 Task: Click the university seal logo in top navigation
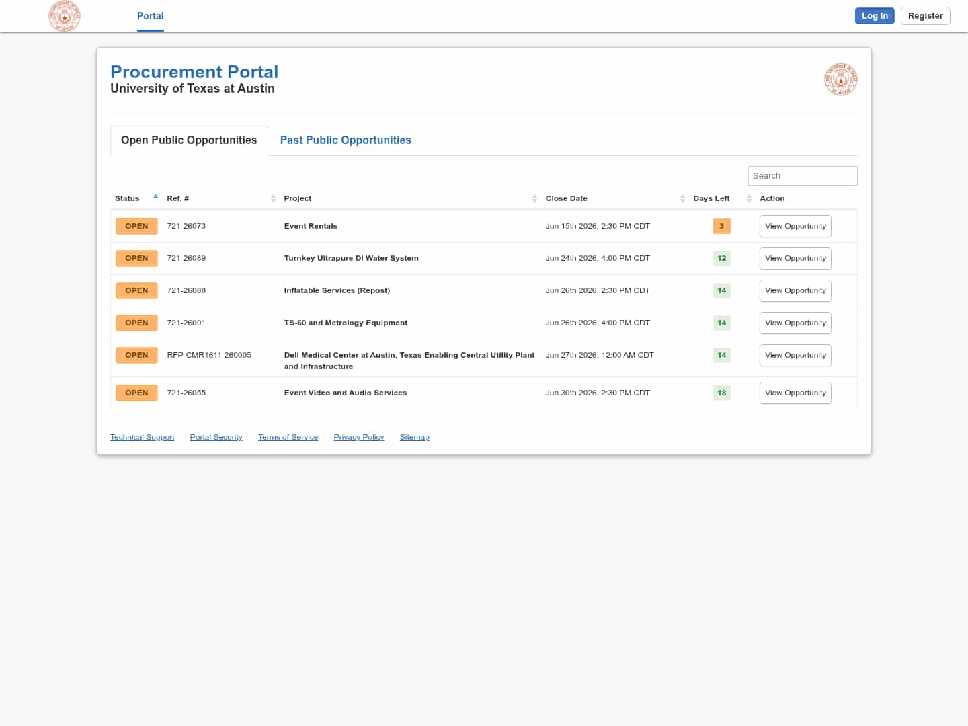[65, 16]
